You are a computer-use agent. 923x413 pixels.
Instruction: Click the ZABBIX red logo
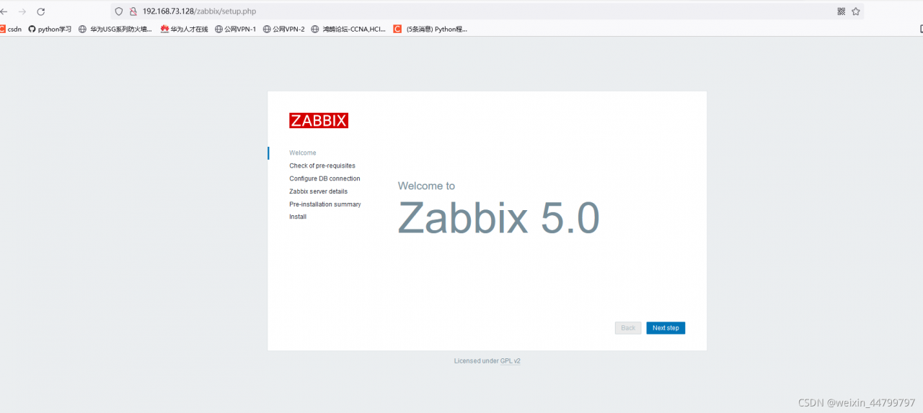click(319, 120)
